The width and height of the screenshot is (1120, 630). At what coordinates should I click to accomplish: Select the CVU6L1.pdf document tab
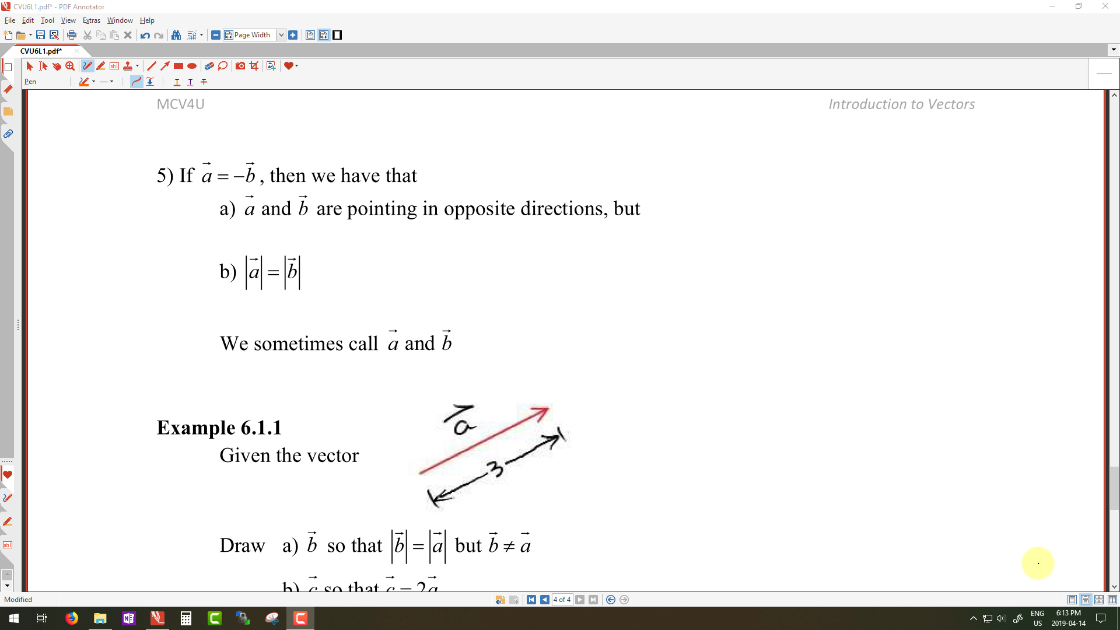point(41,51)
